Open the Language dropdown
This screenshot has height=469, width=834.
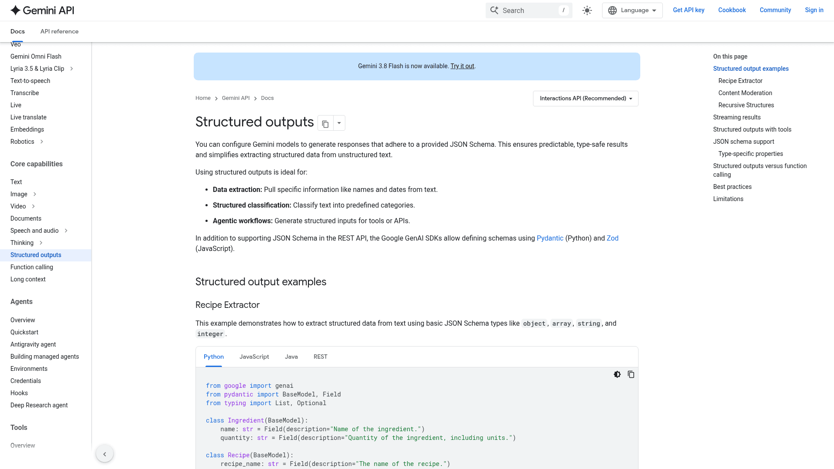click(632, 10)
